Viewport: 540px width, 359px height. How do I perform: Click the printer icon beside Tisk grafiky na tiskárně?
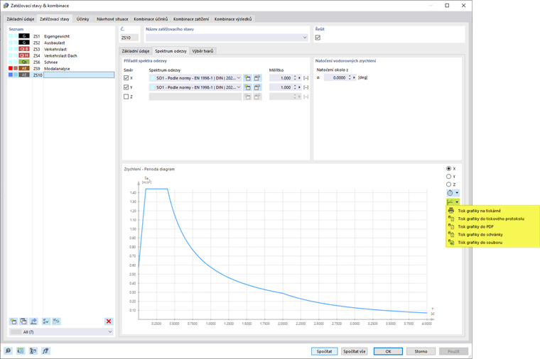451,211
